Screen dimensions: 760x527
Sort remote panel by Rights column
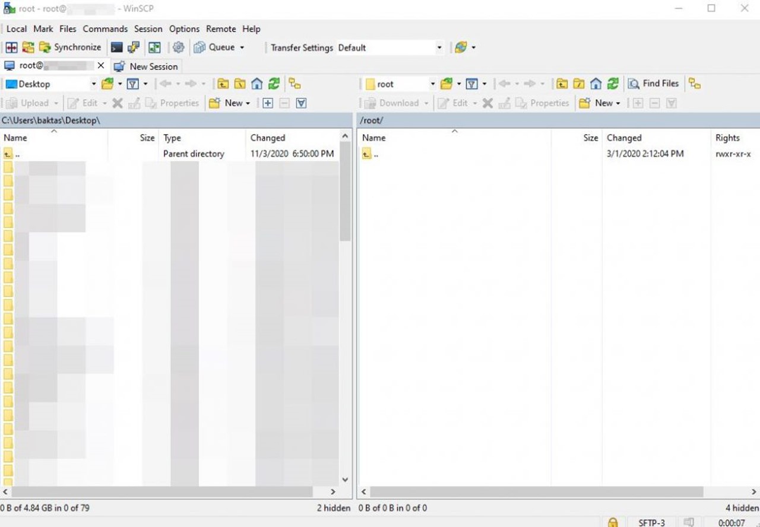(x=735, y=138)
